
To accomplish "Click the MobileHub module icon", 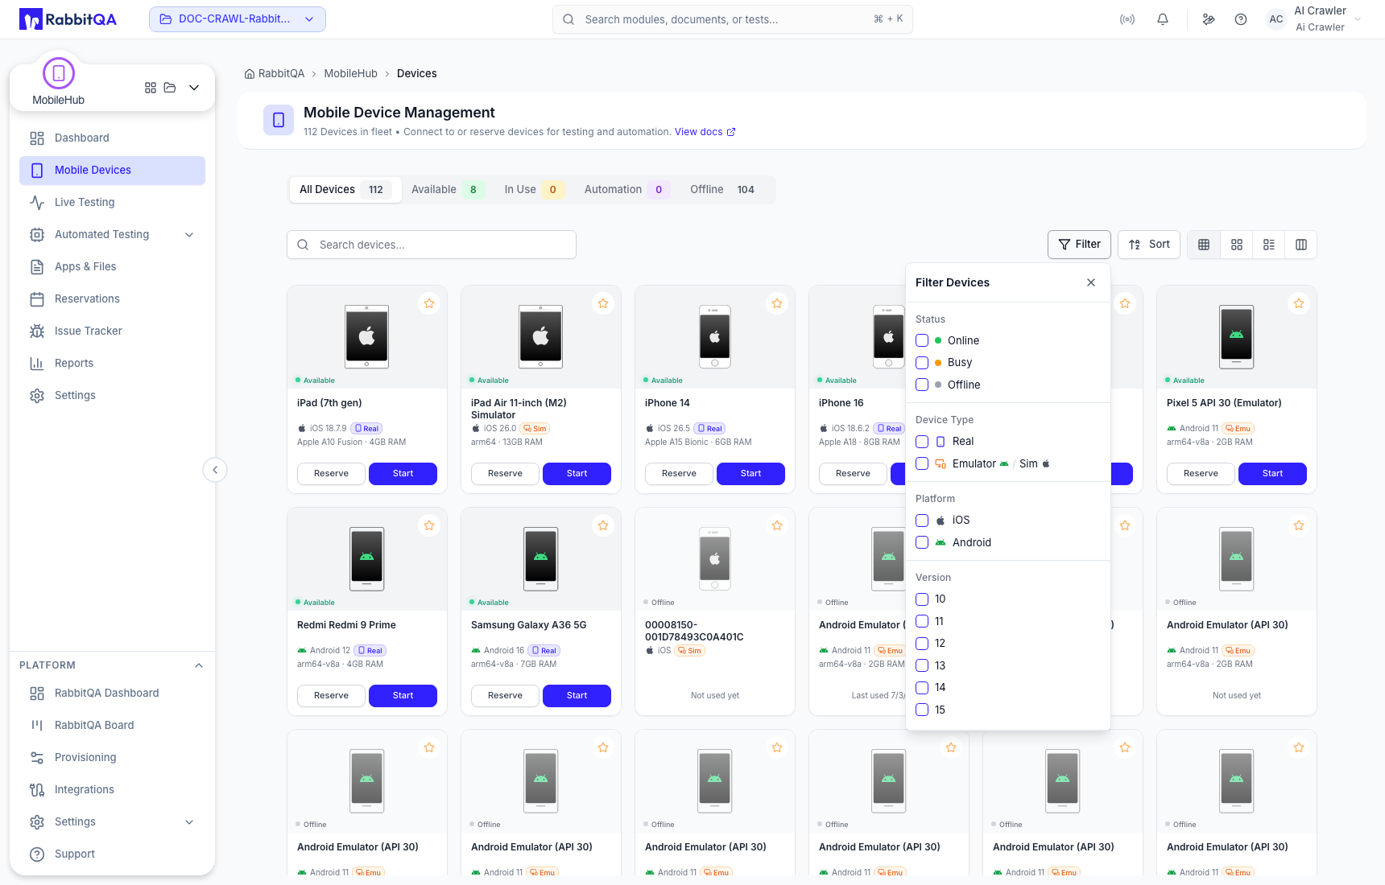I will pyautogui.click(x=59, y=74).
